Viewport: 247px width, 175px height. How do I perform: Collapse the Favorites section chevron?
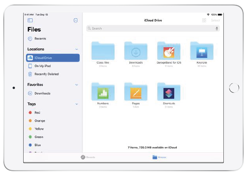[77, 85]
